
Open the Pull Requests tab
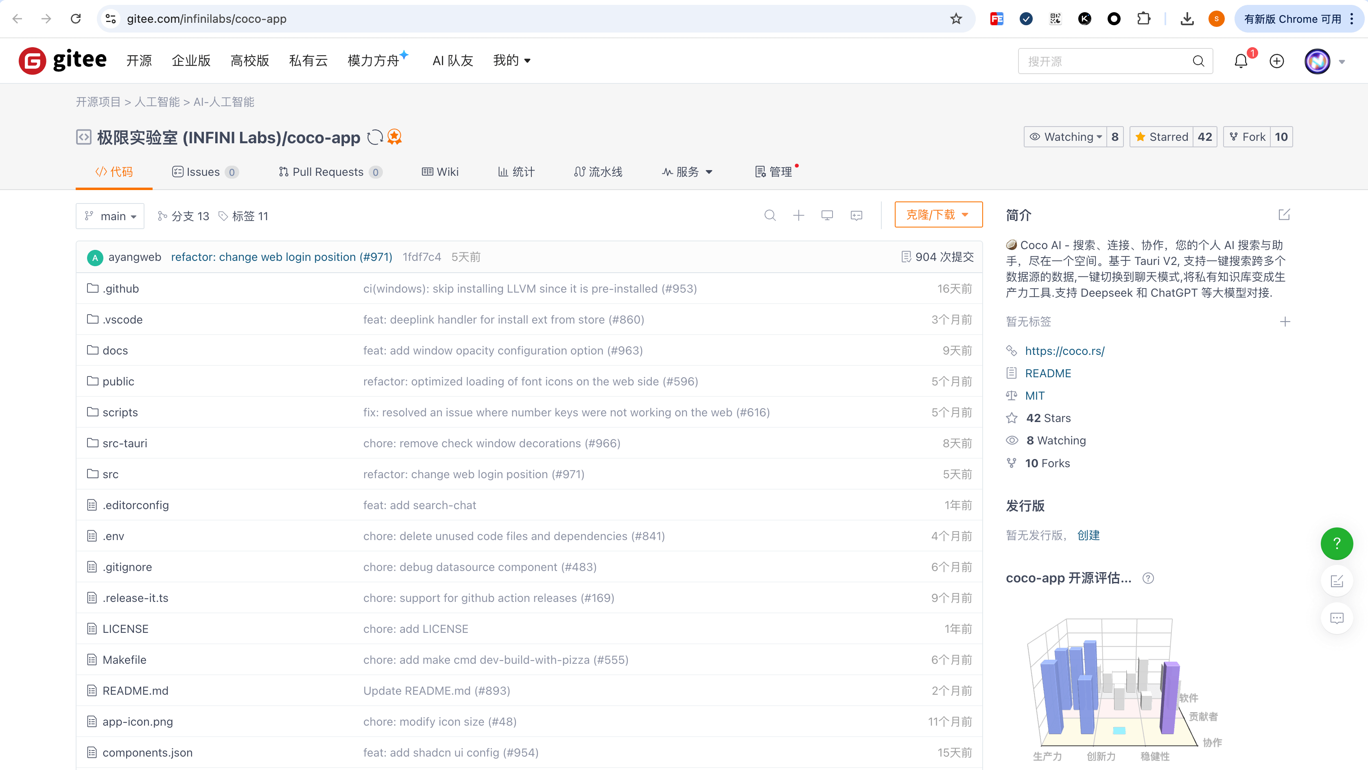329,171
